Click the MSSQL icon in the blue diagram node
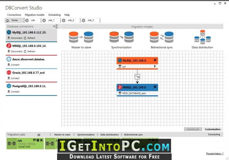Viewport: 229px width, 160px height. pos(120,87)
